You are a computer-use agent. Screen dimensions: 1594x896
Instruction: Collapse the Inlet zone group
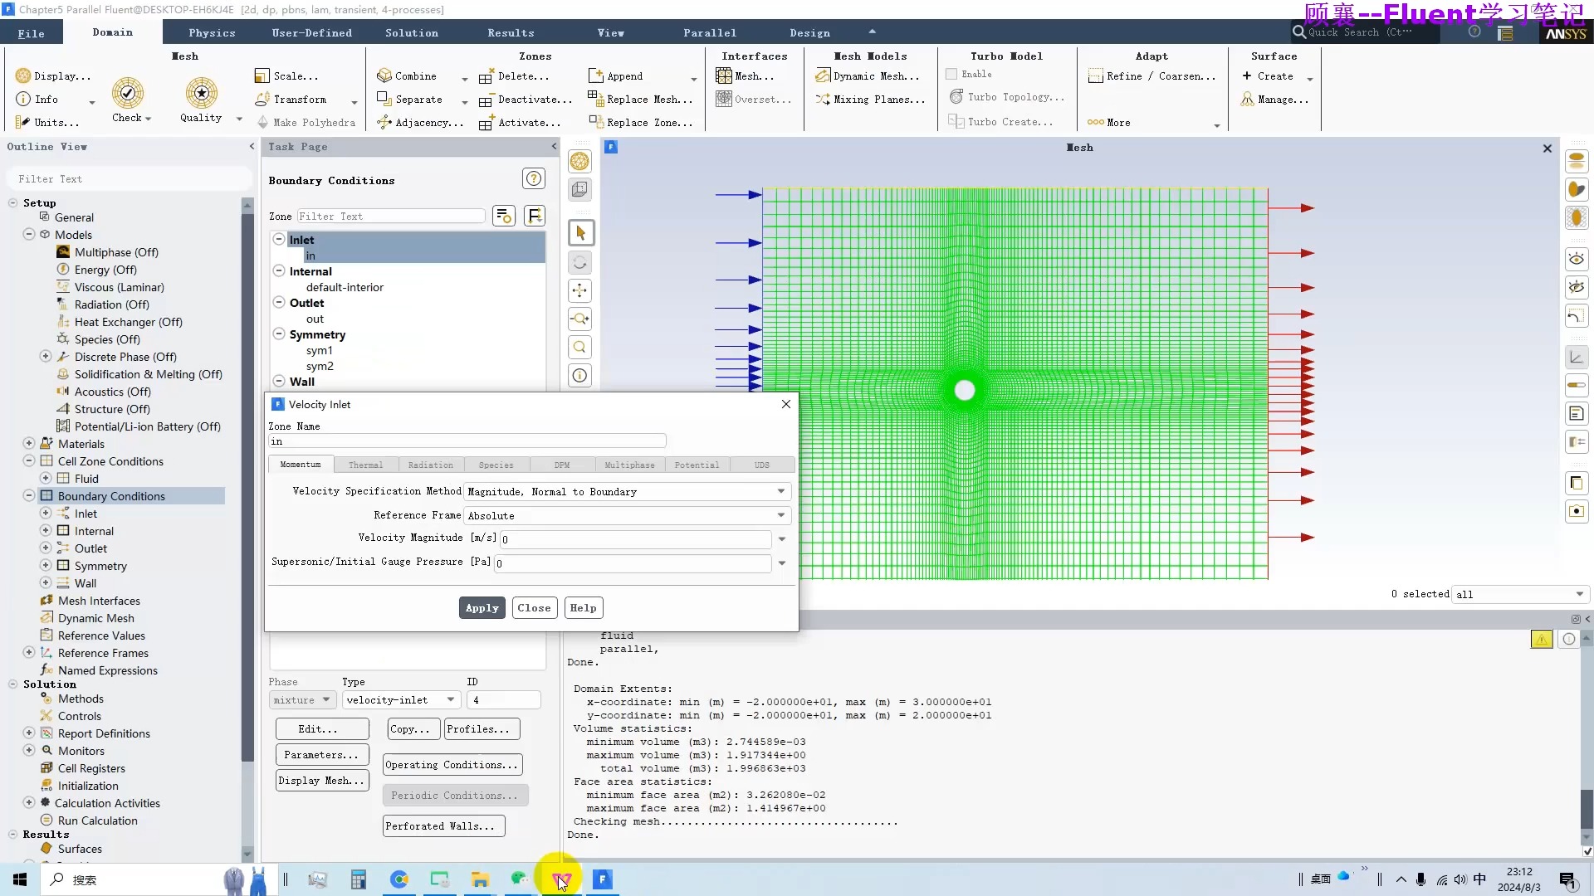coord(279,239)
